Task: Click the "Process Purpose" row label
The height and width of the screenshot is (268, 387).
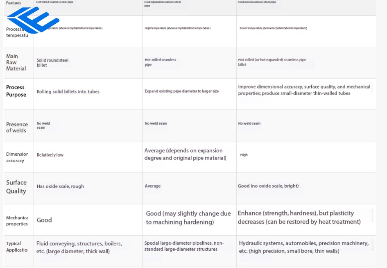Action: coord(16,91)
